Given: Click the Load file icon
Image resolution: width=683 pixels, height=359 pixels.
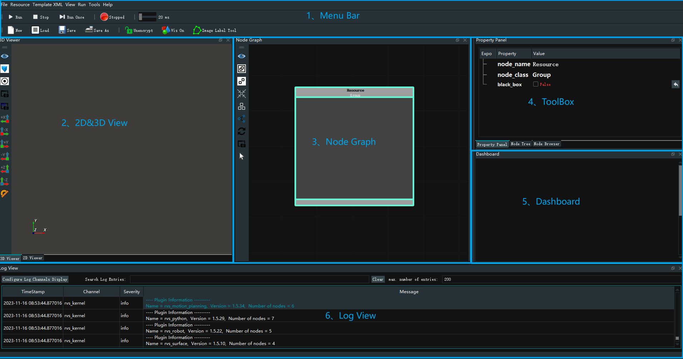Looking at the screenshot, I should click(x=35, y=30).
